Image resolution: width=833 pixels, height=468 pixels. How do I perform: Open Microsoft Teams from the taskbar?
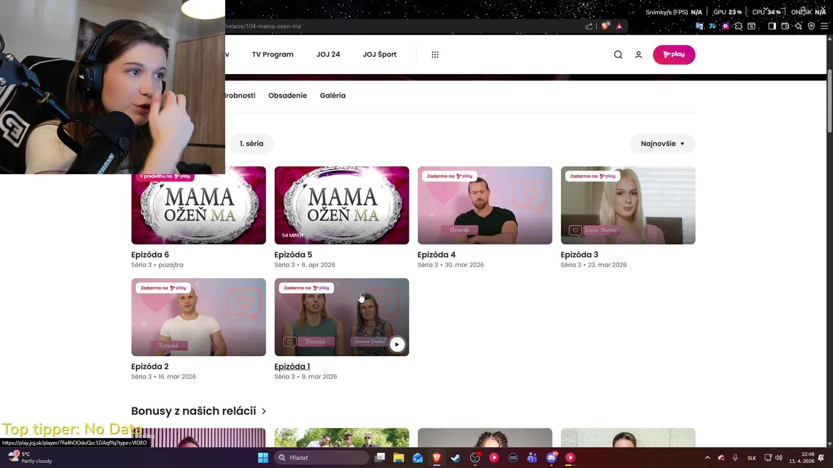(x=532, y=458)
